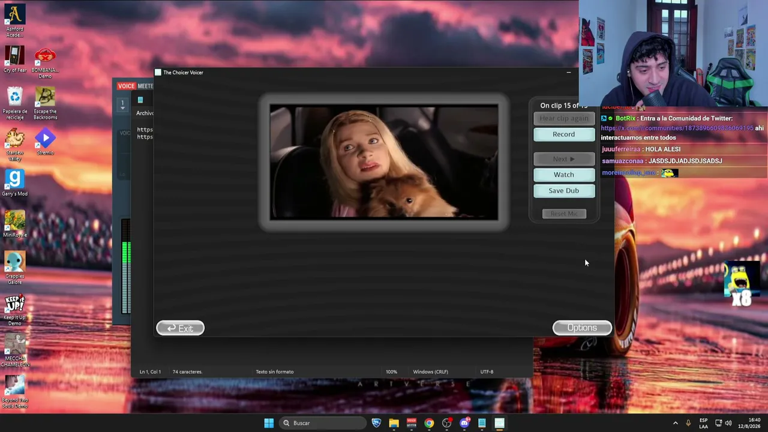This screenshot has height=432, width=768.
Task: Launch Stardew Valley from desktop
Action: coord(14,145)
